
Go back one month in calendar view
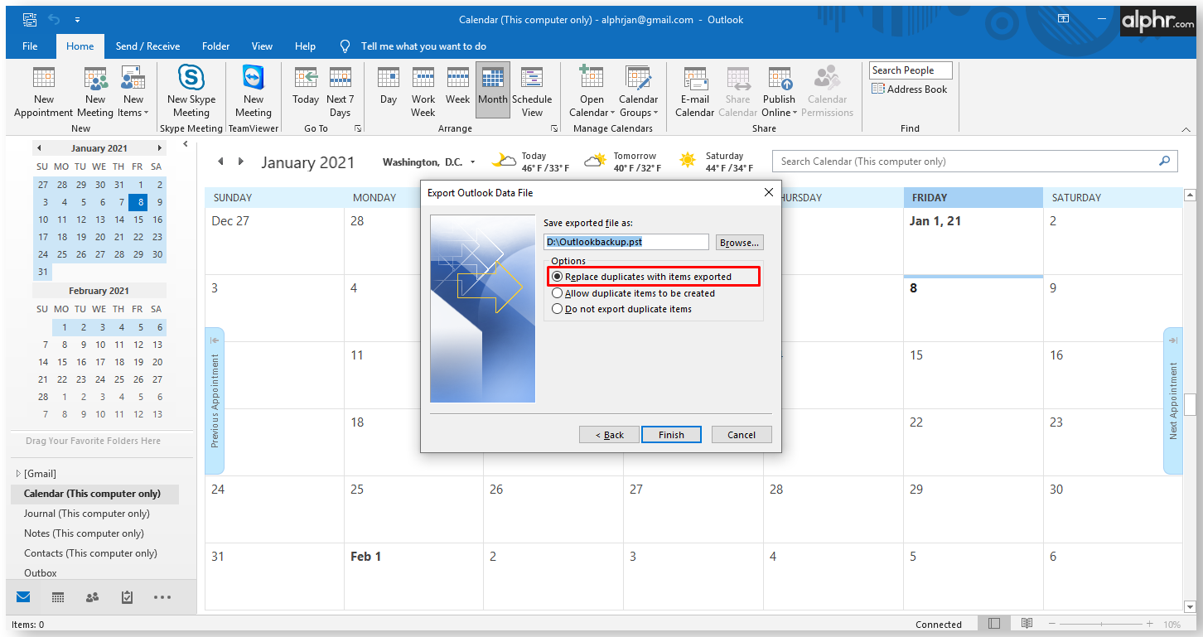click(220, 162)
